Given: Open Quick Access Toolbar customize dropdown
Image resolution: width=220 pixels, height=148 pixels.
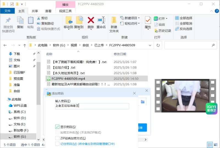Looking at the screenshot, I should pyautogui.click(x=22, y=4).
